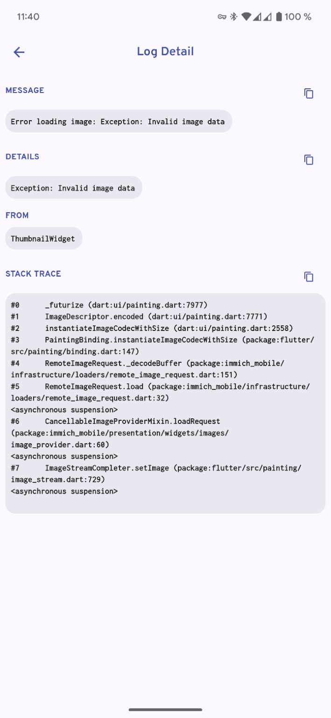
Task: Tap the battery icon in status bar
Action: (279, 17)
